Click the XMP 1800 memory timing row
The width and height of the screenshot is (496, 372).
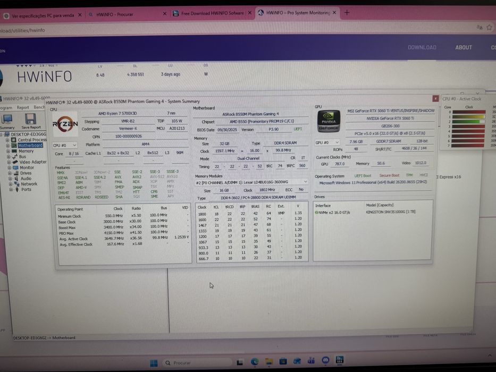[x=251, y=213]
